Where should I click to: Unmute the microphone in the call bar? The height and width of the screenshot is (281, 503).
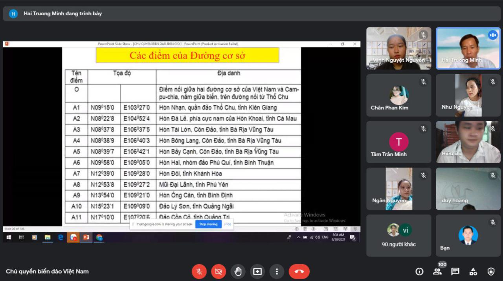click(x=199, y=272)
